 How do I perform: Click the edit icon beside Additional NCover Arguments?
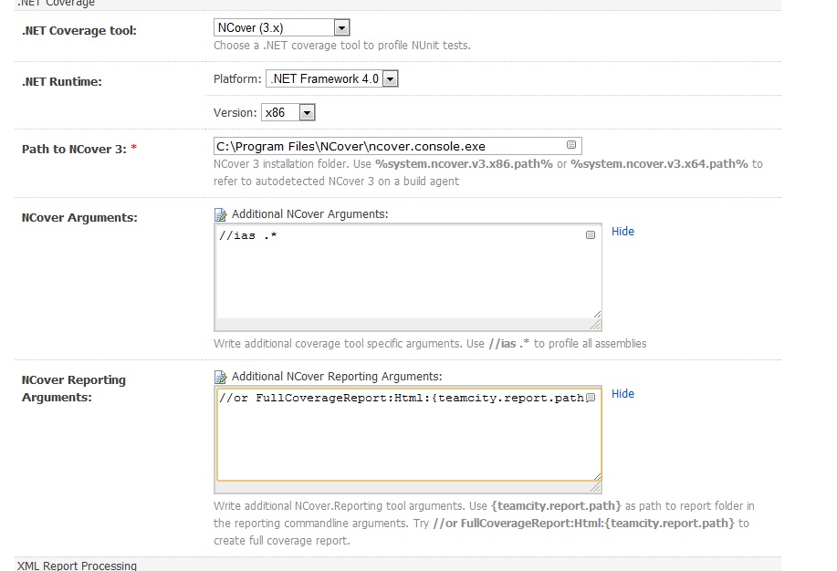pyautogui.click(x=221, y=214)
